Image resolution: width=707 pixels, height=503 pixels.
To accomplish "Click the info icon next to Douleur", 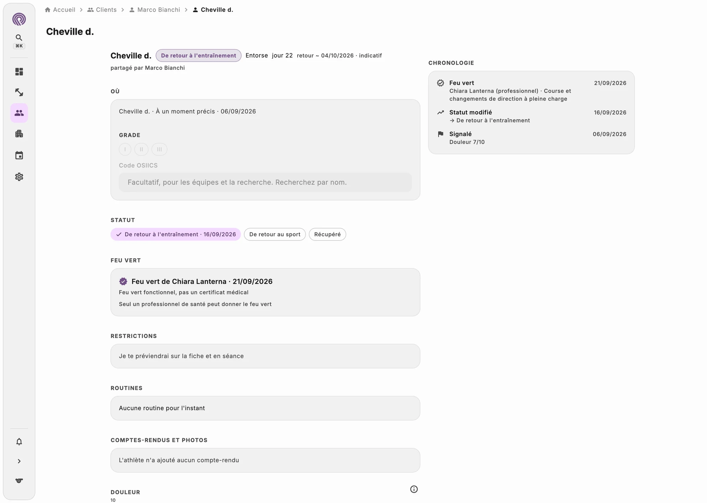I will (x=414, y=489).
